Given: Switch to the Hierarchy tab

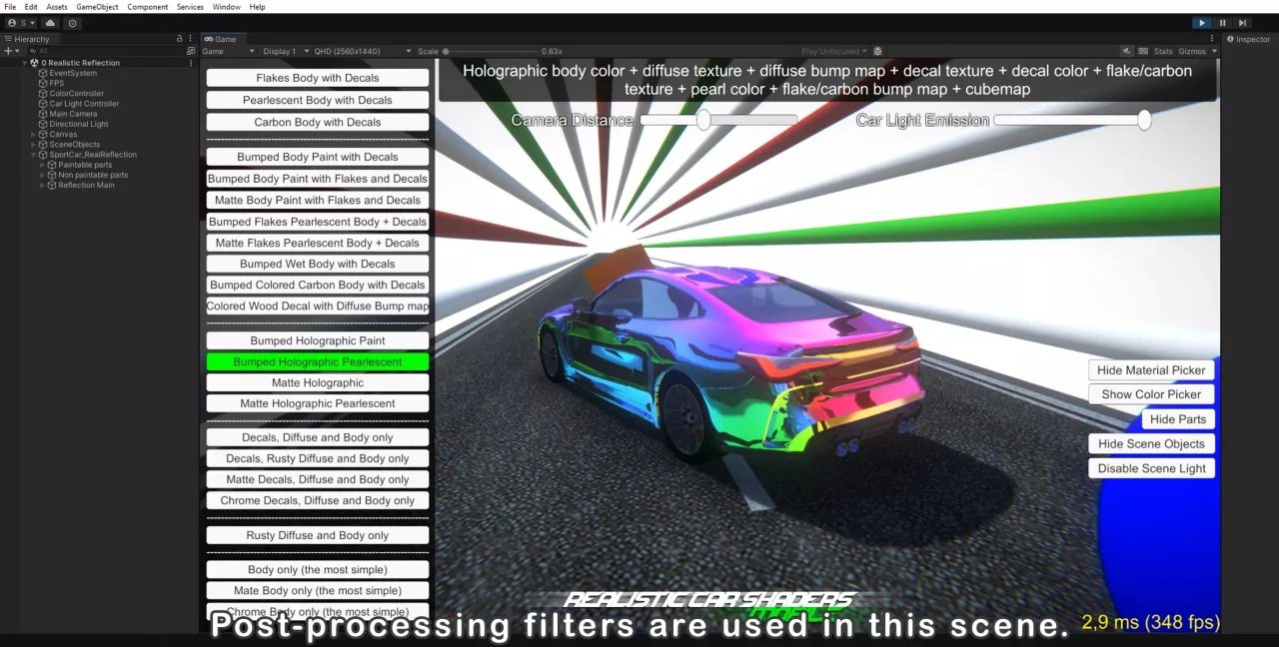Looking at the screenshot, I should pos(27,39).
